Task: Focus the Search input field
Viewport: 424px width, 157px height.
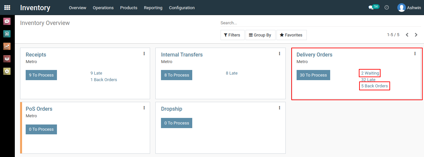Action: (x=321, y=23)
